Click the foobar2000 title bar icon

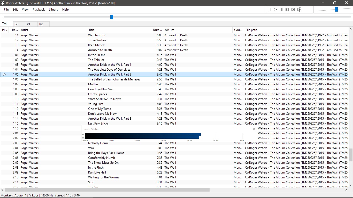pos(3,3)
